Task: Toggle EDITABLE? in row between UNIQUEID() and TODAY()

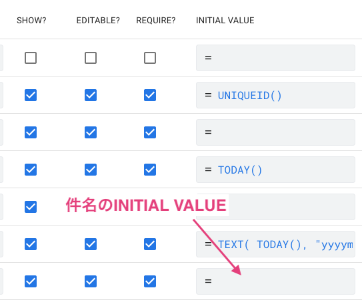Action: click(91, 132)
